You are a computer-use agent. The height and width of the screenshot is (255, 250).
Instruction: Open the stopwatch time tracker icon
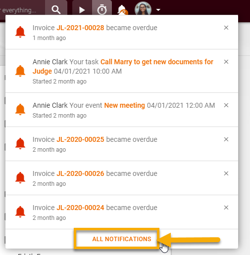coord(102,9)
